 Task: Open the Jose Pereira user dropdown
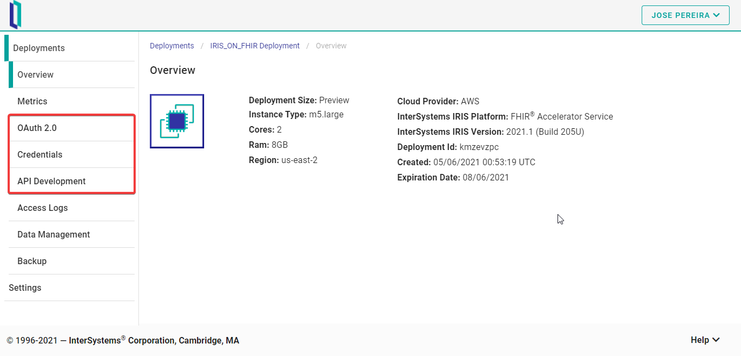tap(685, 15)
